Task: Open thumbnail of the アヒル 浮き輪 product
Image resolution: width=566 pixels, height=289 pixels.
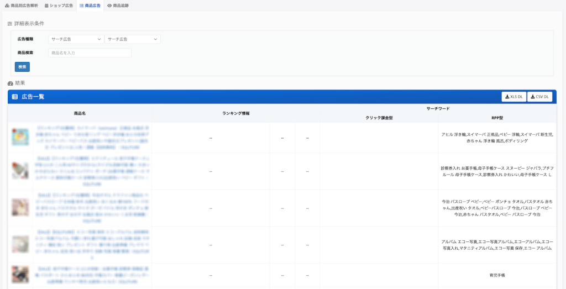Action: pos(20,137)
